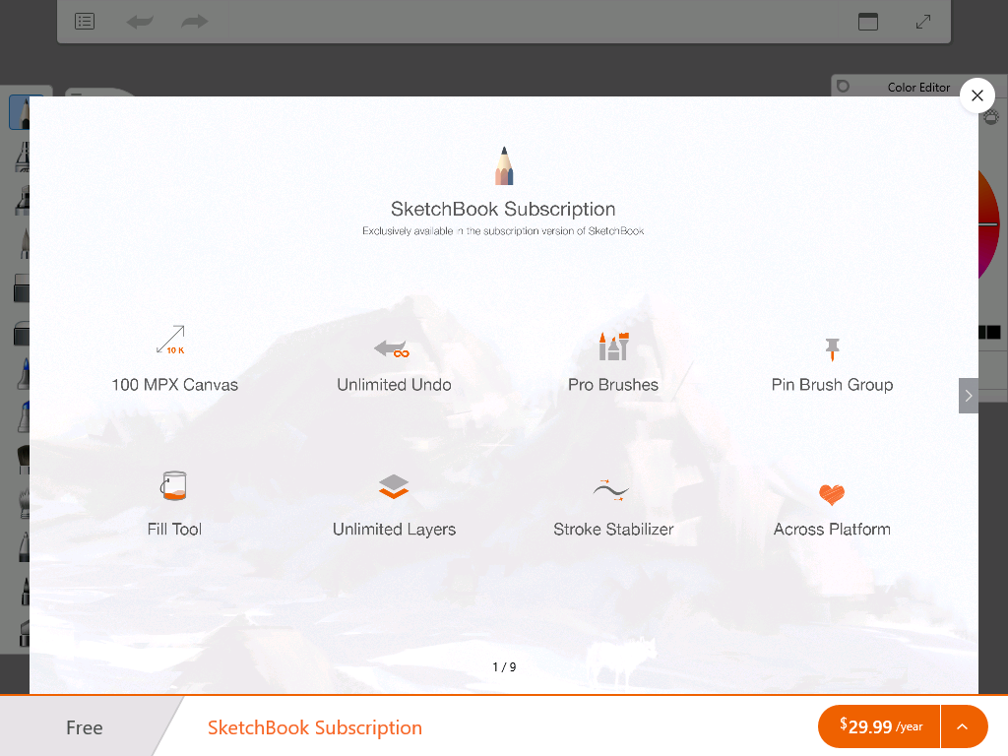Viewport: 1008px width, 756px height.
Task: Select the Unlimited Undo feature icon
Action: click(x=392, y=348)
